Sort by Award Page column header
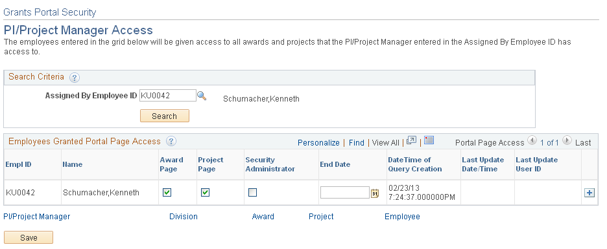Screen dimensions: 607x249 [x=171, y=164]
